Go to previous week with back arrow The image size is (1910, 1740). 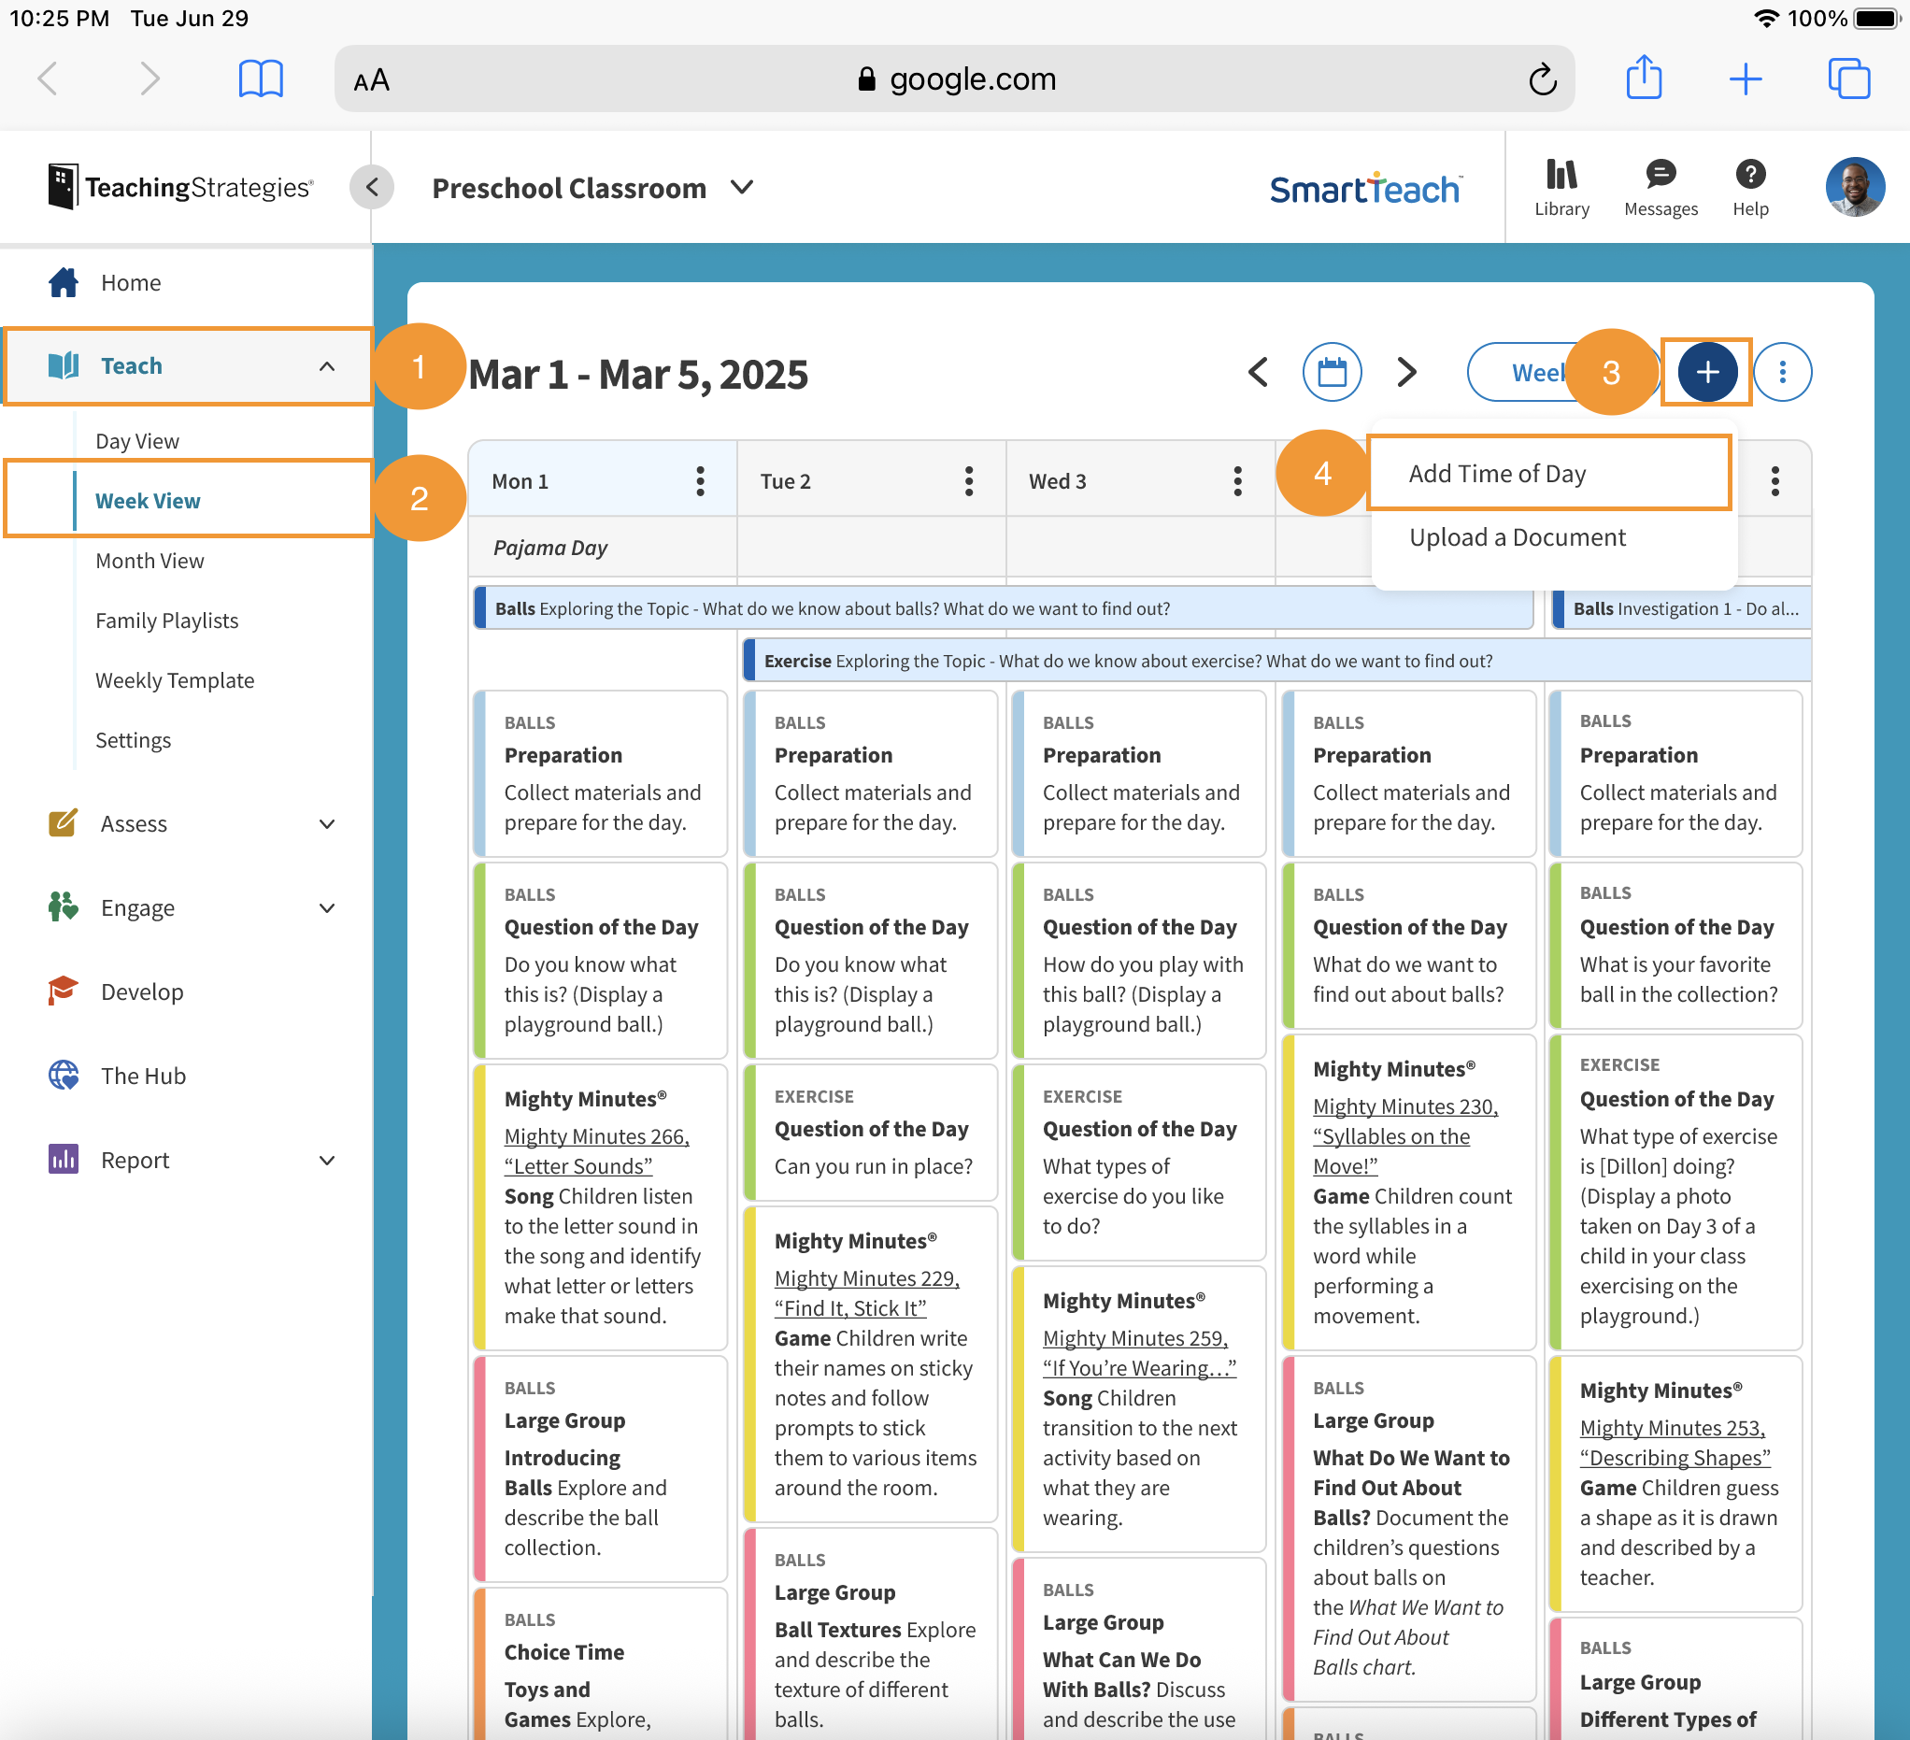[1257, 373]
